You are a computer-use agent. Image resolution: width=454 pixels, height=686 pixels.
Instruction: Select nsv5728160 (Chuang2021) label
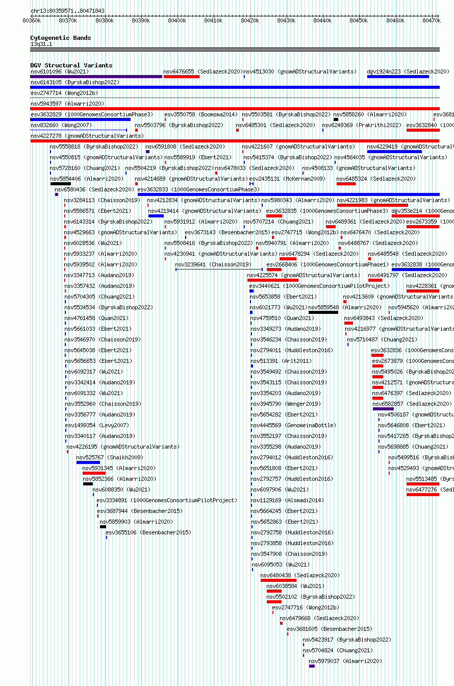[x=85, y=168]
